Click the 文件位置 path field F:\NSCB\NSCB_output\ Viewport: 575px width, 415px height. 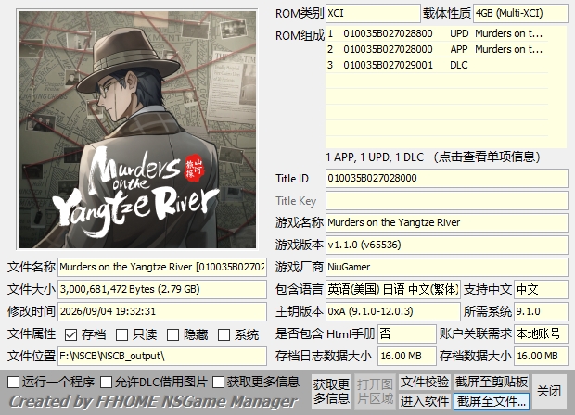[x=162, y=356]
